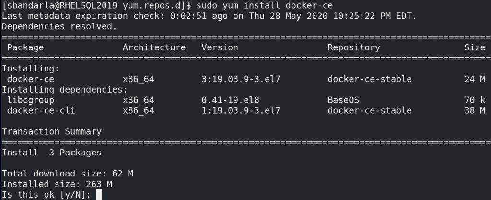Click the Total download size line
This screenshot has height=200, width=491.
pos(68,174)
